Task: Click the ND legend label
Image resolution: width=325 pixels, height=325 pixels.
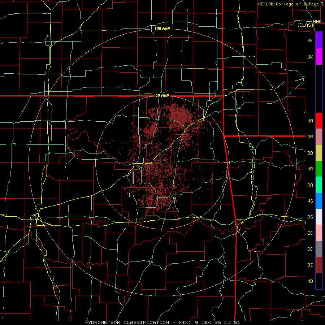Action: [310, 281]
